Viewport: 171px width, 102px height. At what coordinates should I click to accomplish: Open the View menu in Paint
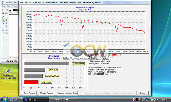(x=14, y=6)
